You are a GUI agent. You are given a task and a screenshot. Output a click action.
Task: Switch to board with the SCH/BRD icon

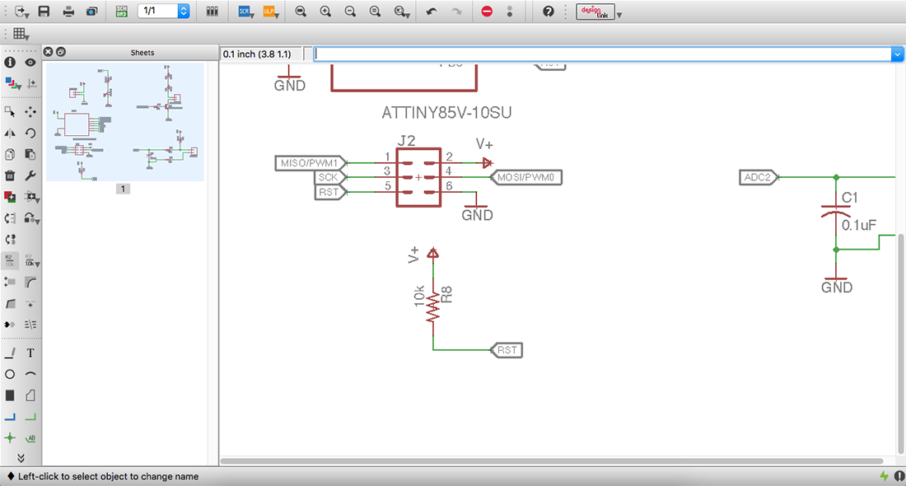point(121,11)
